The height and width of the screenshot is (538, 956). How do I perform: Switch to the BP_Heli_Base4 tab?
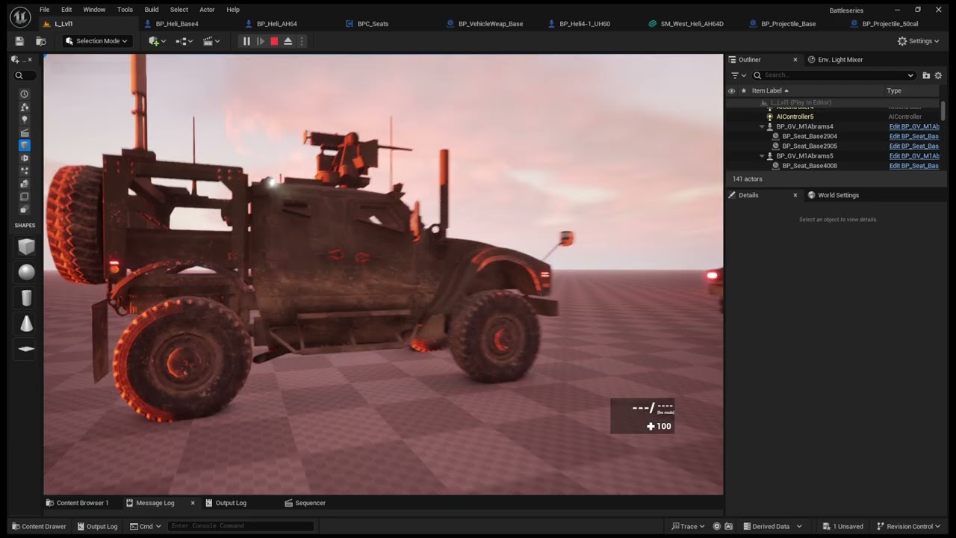click(177, 24)
